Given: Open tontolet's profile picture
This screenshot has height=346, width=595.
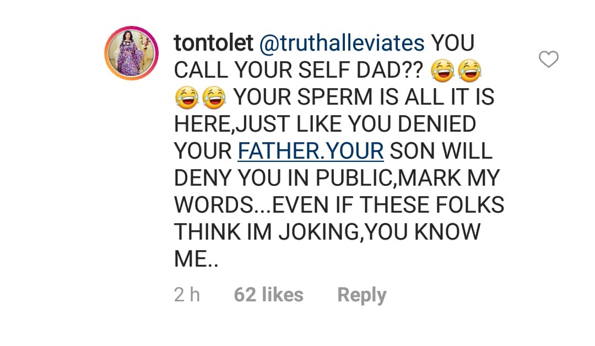Looking at the screenshot, I should point(132,53).
